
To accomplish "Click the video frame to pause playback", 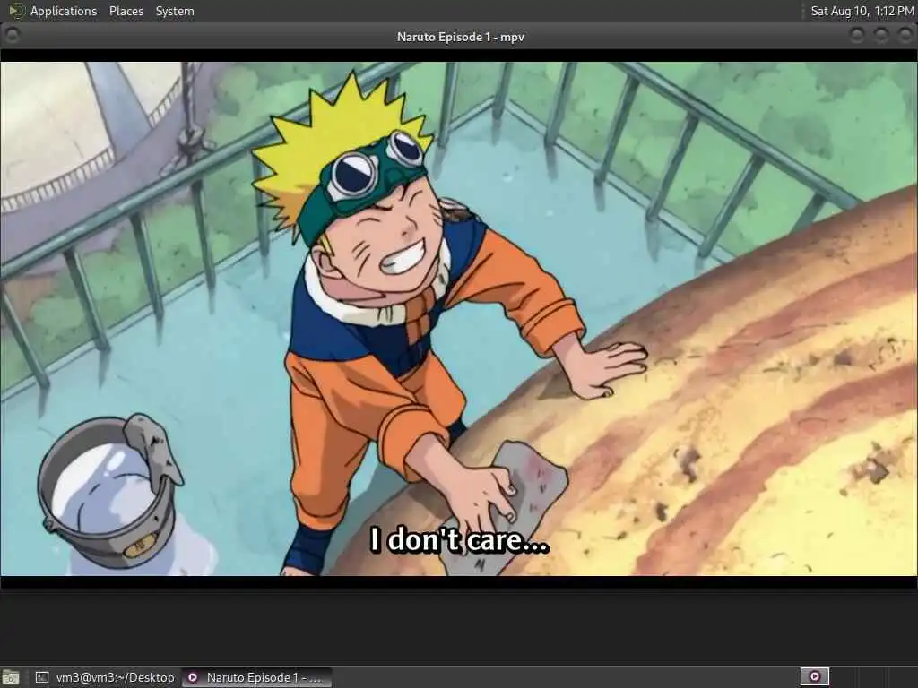I will tap(459, 319).
